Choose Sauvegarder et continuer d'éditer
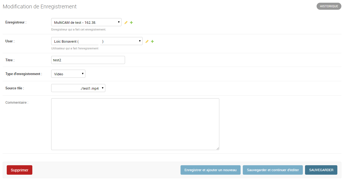 click(273, 170)
